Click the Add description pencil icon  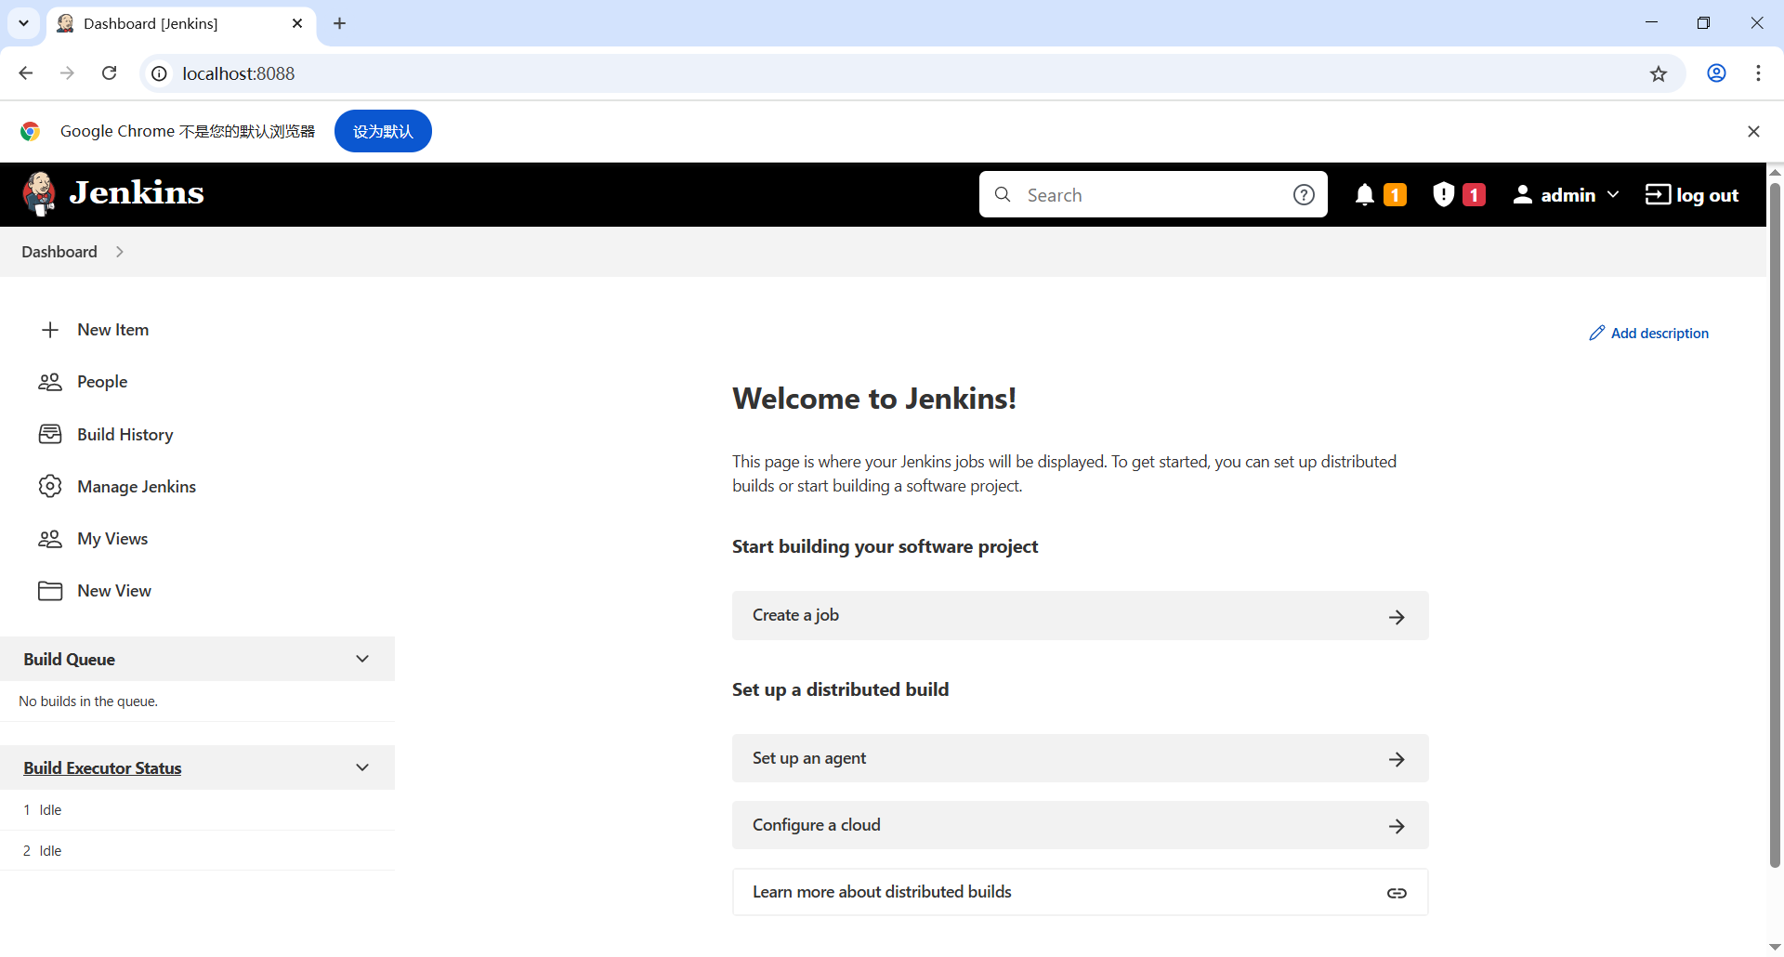coord(1597,333)
